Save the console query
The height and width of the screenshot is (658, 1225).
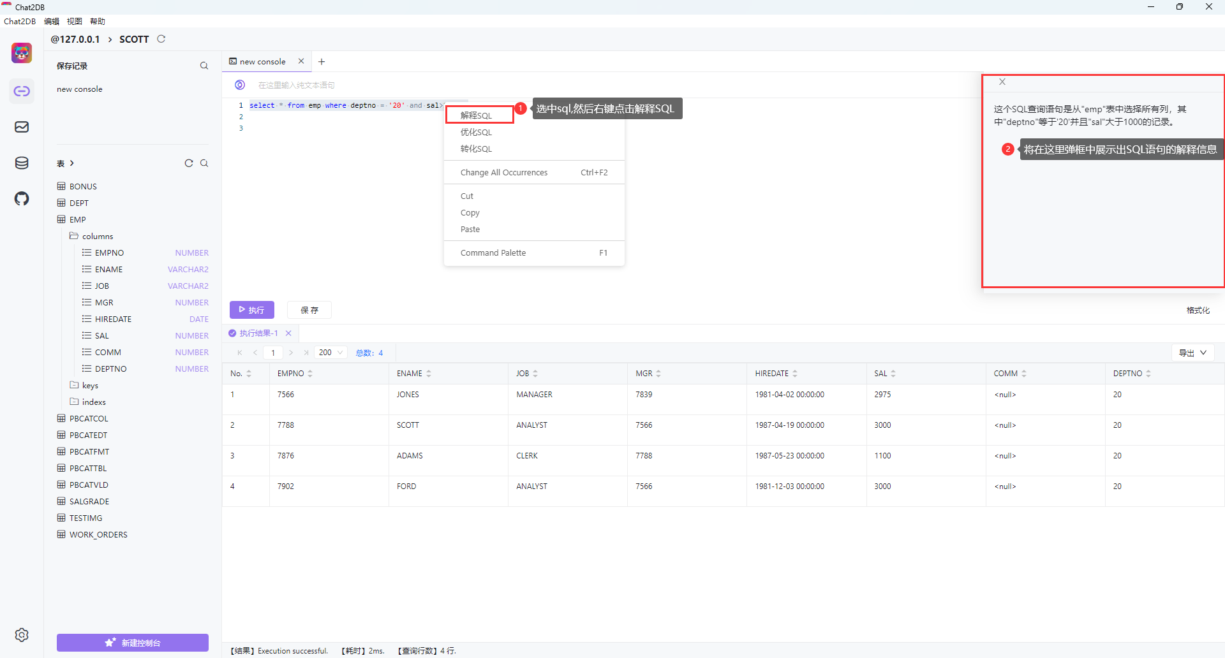309,310
